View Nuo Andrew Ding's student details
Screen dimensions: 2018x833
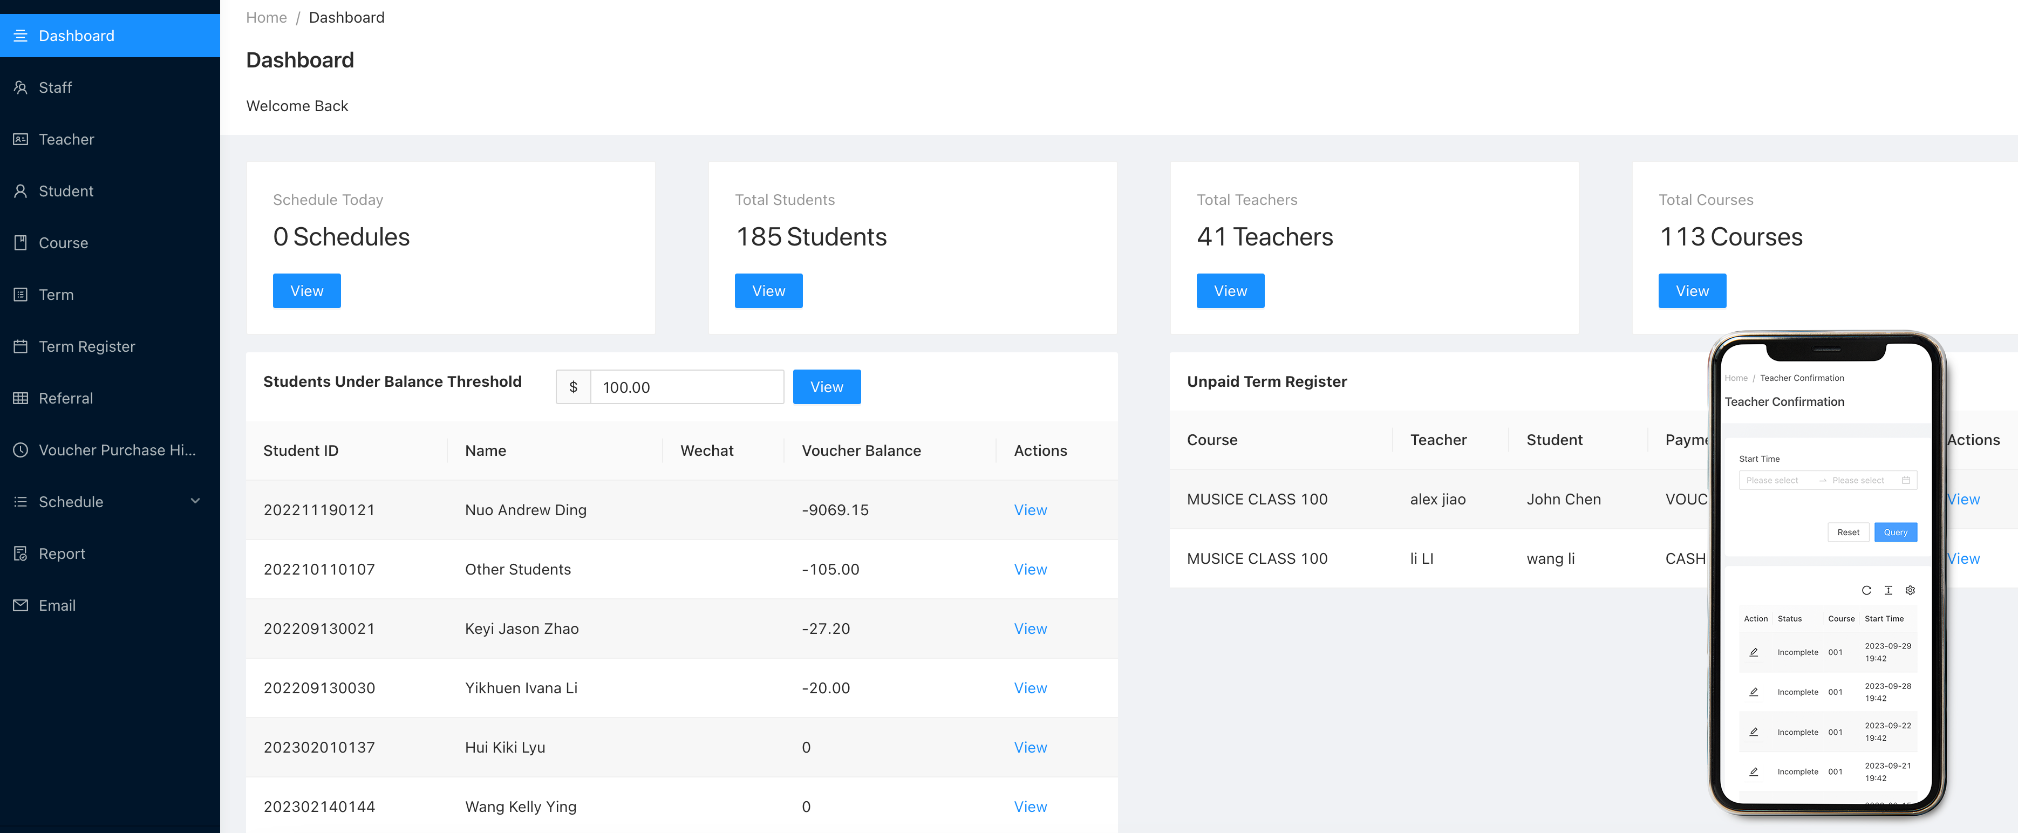pyautogui.click(x=1030, y=509)
